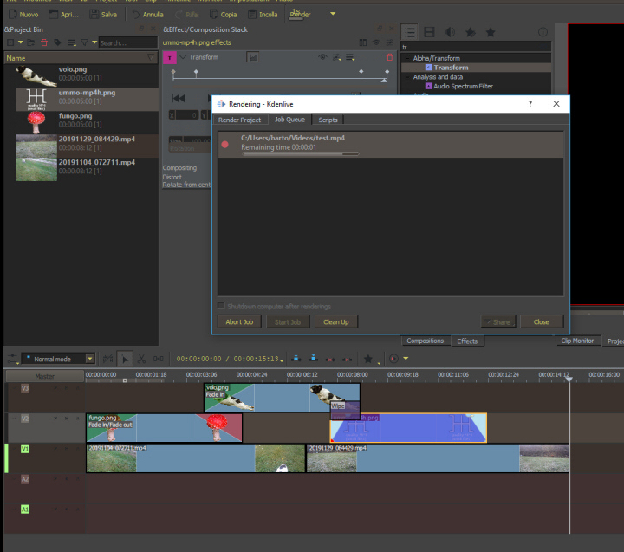Viewport: 624px width, 552px height.
Task: Switch to the Compositions tab
Action: click(x=425, y=341)
